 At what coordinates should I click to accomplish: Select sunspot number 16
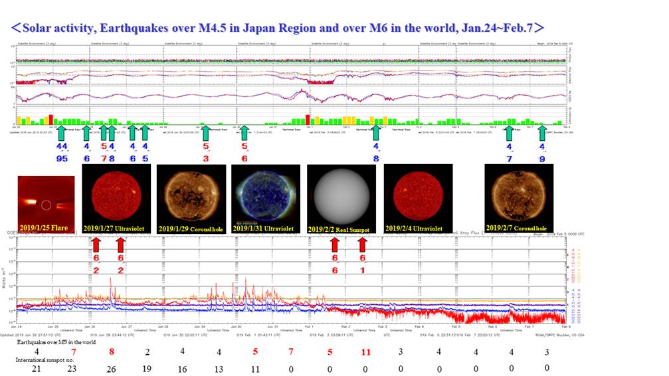pos(182,369)
